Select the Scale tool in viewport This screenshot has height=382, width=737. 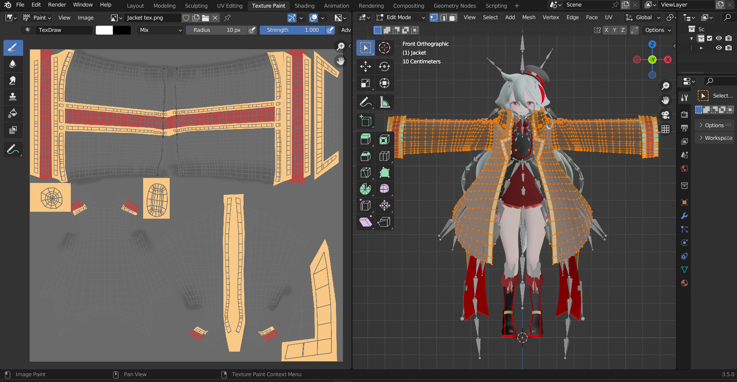[x=365, y=83]
